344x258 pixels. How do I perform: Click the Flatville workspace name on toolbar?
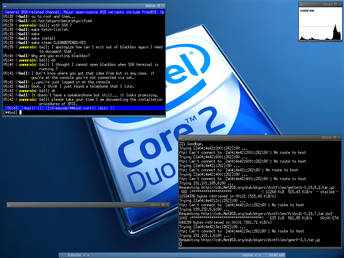(x=74, y=255)
